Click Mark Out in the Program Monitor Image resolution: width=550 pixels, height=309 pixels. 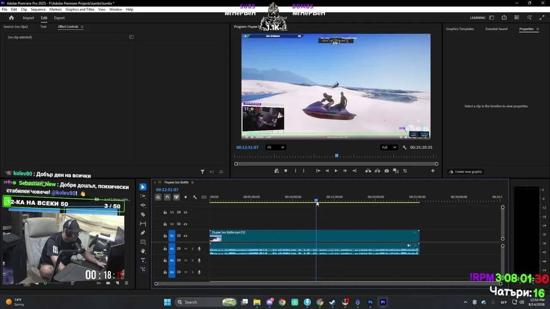pos(304,171)
